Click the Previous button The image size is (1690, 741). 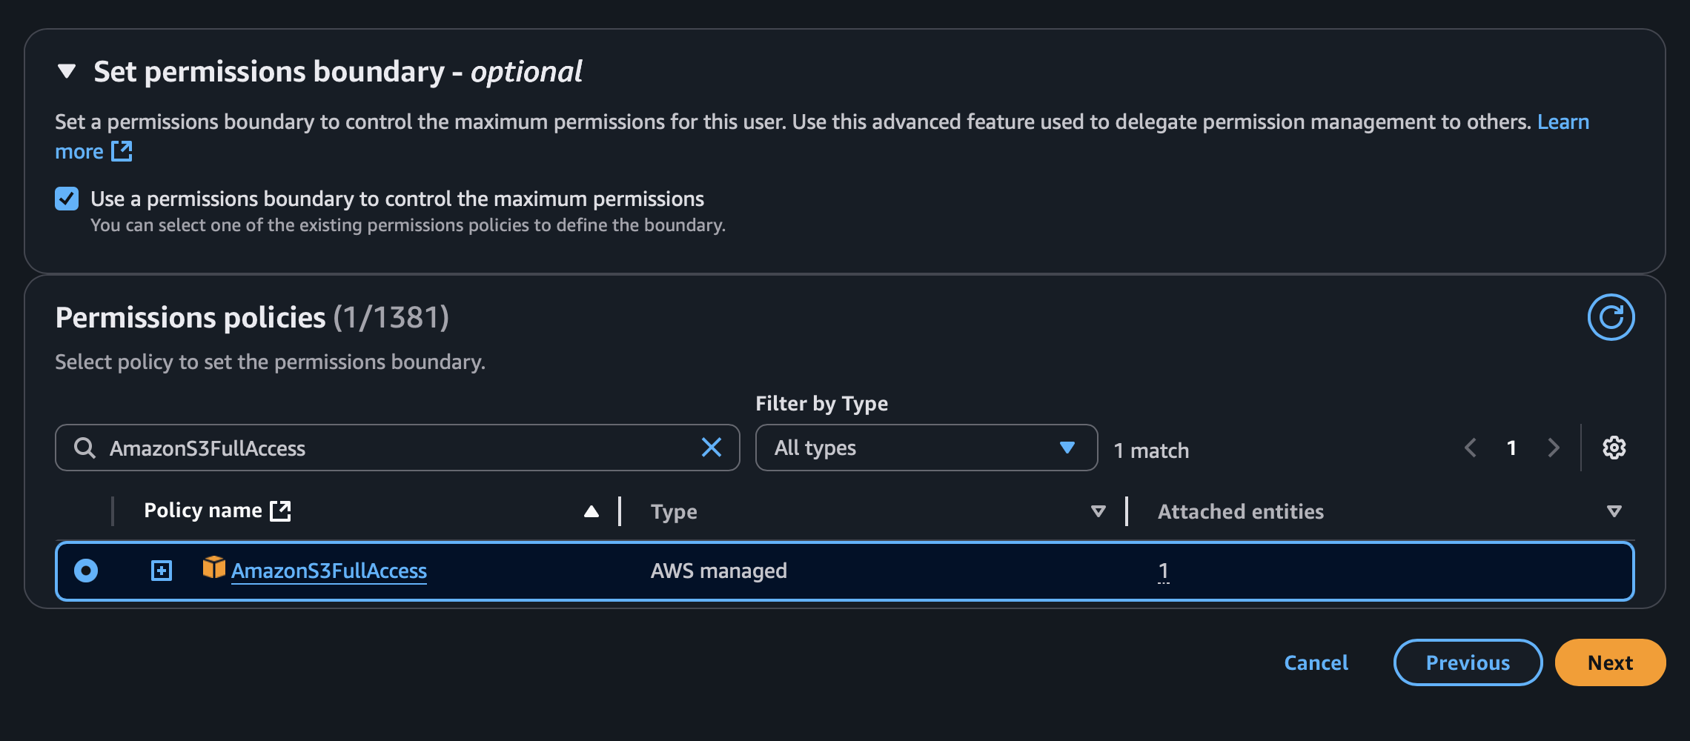point(1467,662)
